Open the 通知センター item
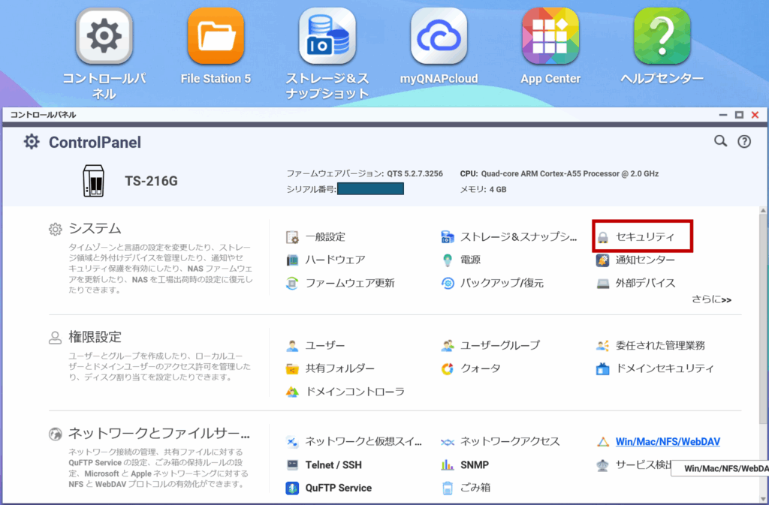The width and height of the screenshot is (769, 505). point(644,260)
